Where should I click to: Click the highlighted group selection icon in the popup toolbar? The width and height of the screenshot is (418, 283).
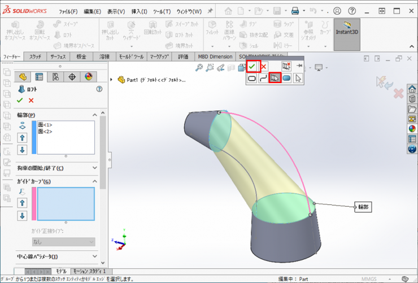click(x=275, y=78)
